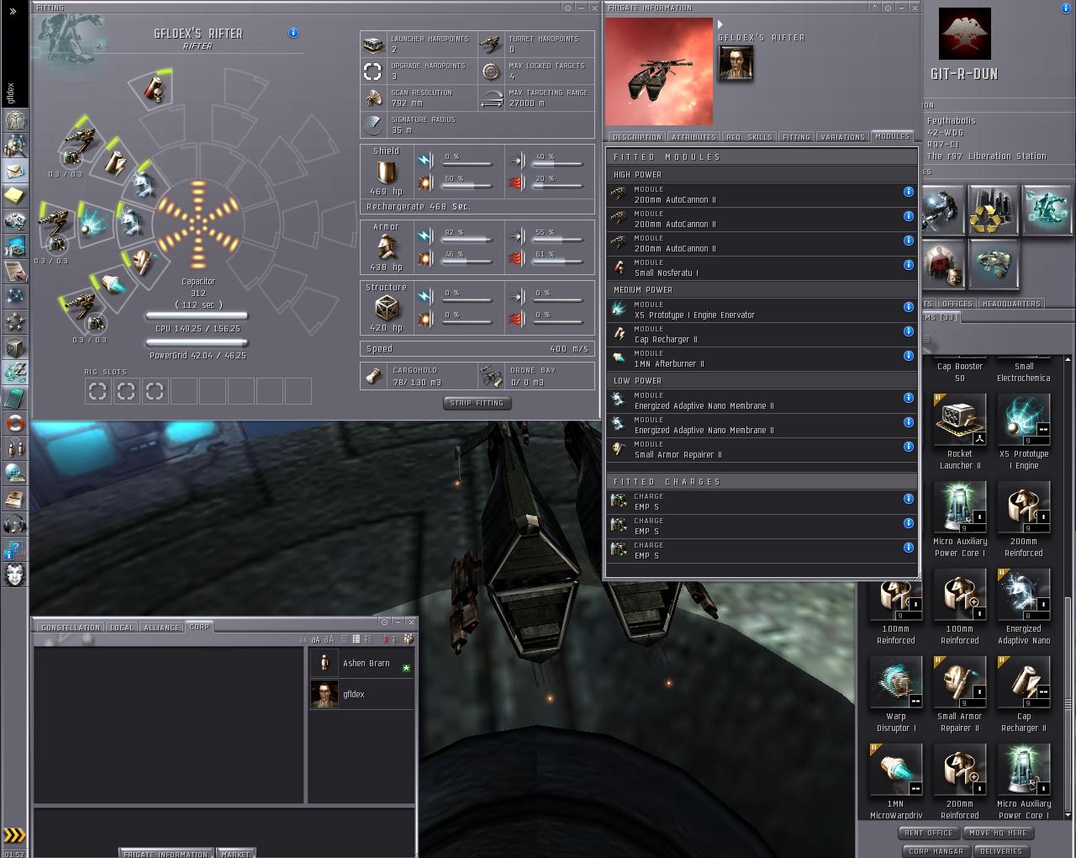Switch chat member list to plain-lines view
Viewport: 1076px width, 858px height.
(x=344, y=639)
